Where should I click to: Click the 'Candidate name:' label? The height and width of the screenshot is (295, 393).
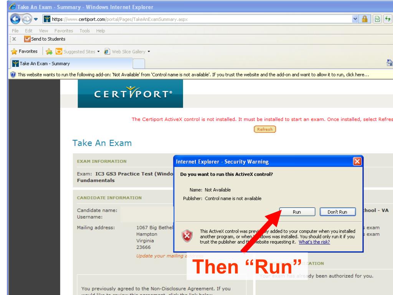[x=97, y=210]
